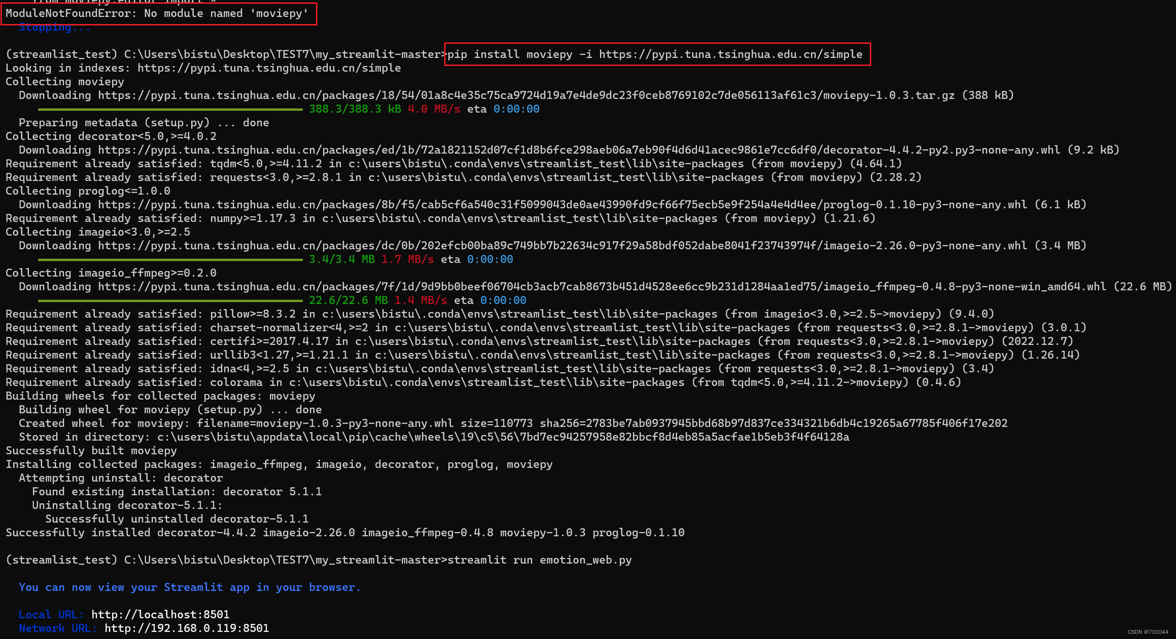Click the blue 'Network URL:' label

(58, 629)
